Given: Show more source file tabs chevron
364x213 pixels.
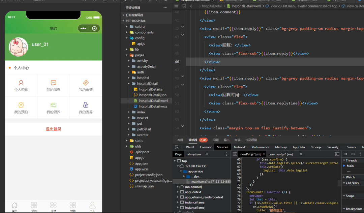Looking at the screenshot, I should [x=301, y=154].
